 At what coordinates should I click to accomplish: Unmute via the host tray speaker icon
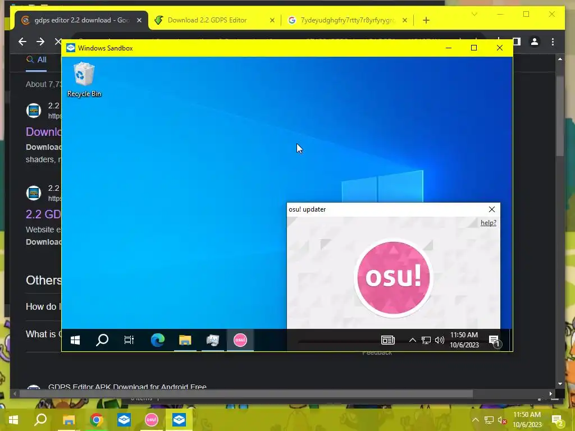502,420
